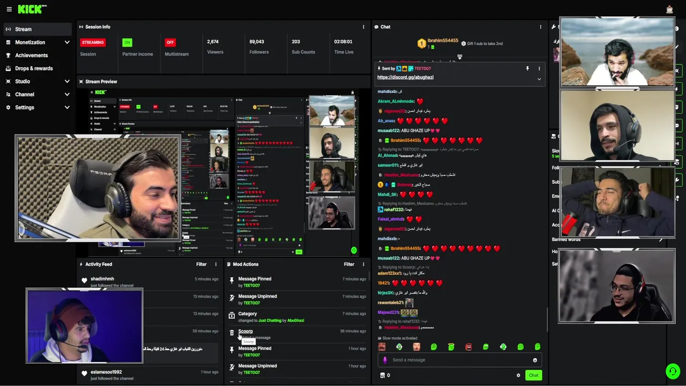686x386 pixels.
Task: Click the heart icon beside eslamesoo1992
Action: (x=84, y=374)
